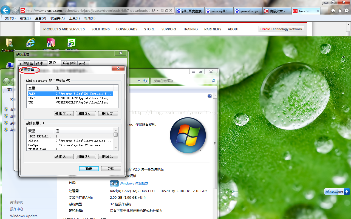The height and width of the screenshot is (219, 351).
Task: Open the Control Panel address history dropdown
Action: [x=139, y=81]
